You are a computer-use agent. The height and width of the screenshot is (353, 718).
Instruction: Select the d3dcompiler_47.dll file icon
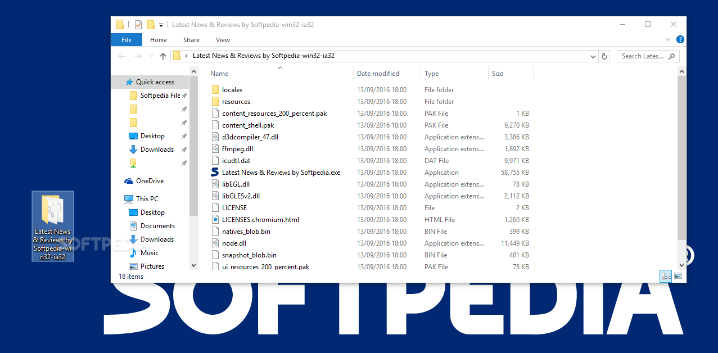(x=215, y=137)
